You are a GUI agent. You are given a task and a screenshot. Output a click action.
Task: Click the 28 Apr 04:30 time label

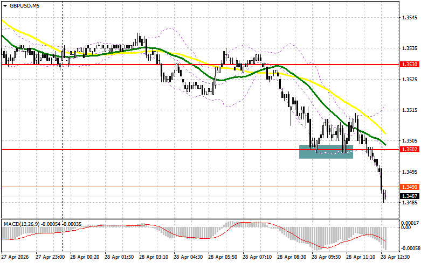click(x=188, y=257)
